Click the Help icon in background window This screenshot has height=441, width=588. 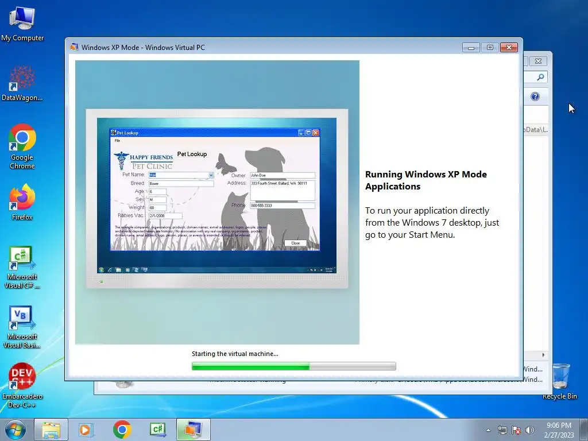(x=535, y=96)
